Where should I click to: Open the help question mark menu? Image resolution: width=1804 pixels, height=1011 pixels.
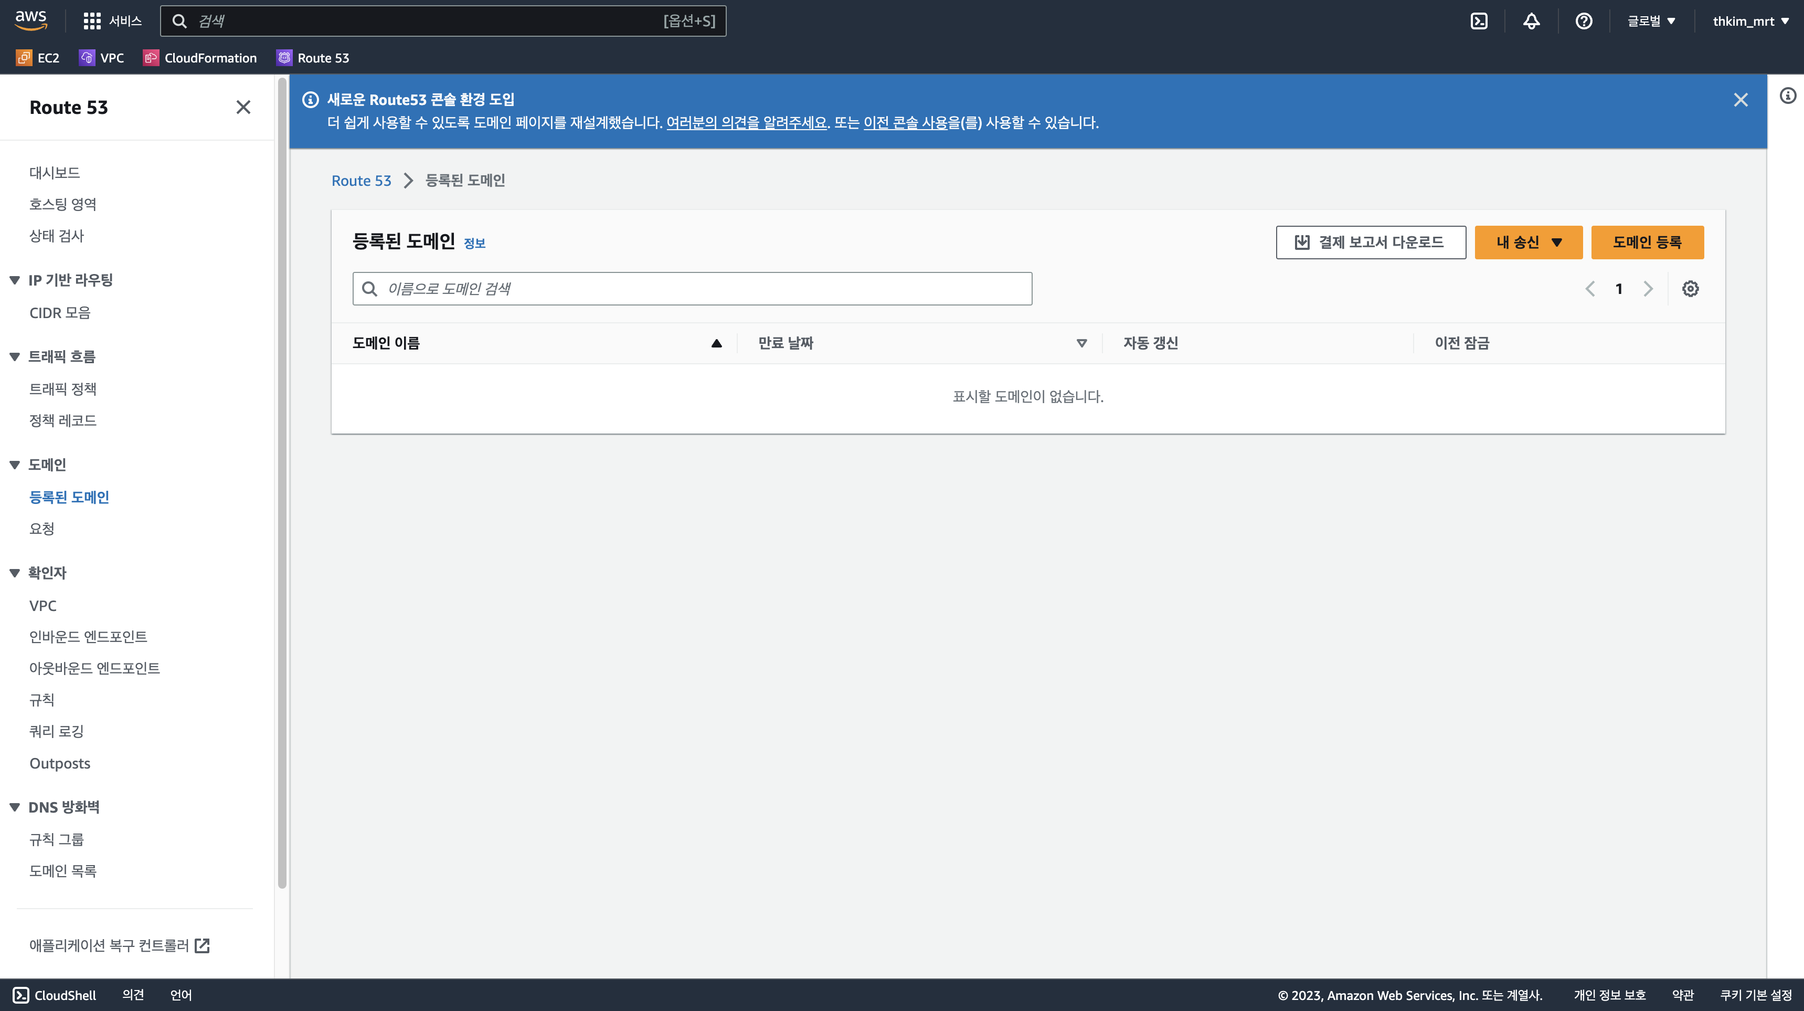point(1584,21)
